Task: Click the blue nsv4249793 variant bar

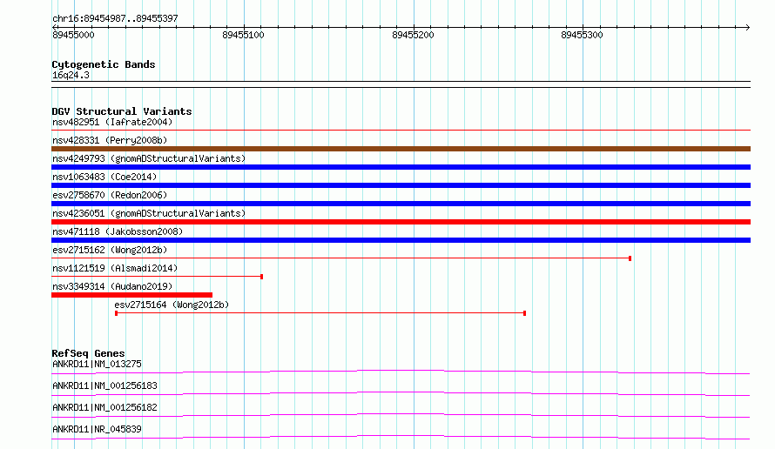Action: click(401, 167)
